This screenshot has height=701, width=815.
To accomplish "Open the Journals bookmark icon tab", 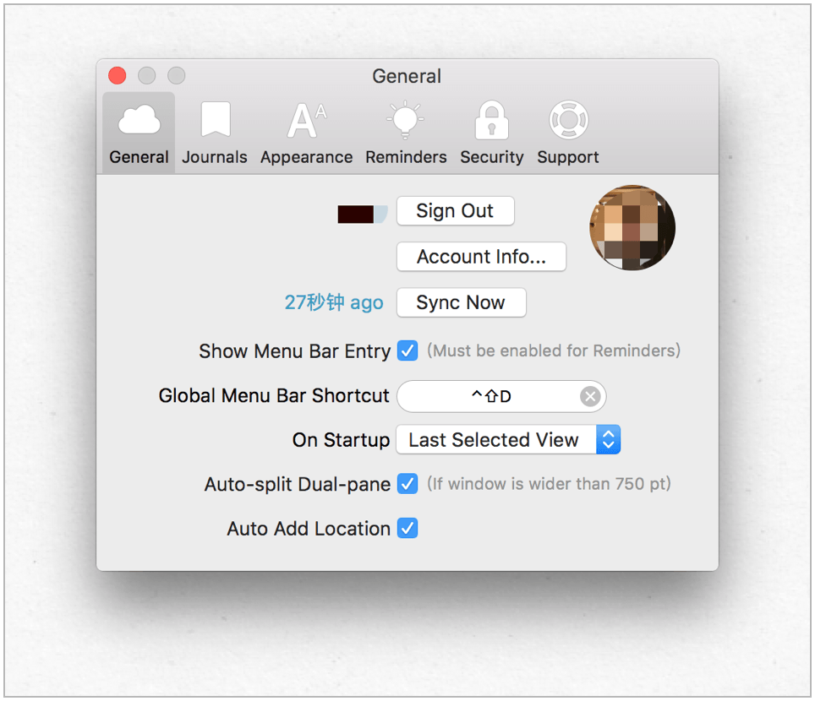I will click(215, 133).
